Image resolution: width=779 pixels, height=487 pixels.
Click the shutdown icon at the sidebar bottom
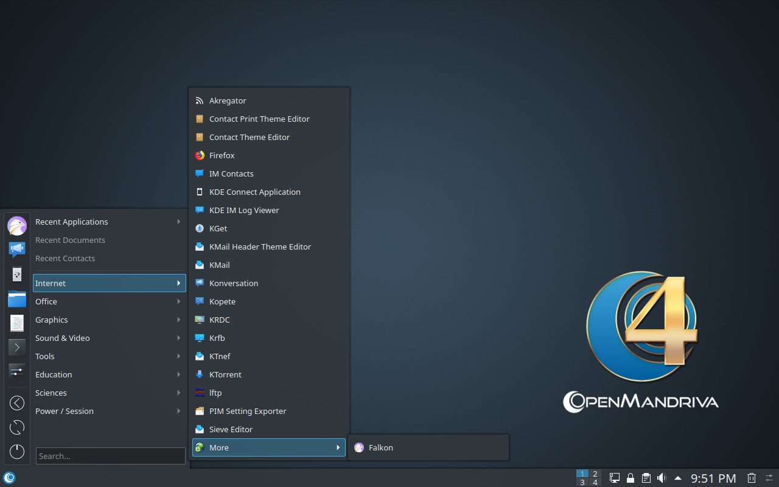click(x=16, y=452)
